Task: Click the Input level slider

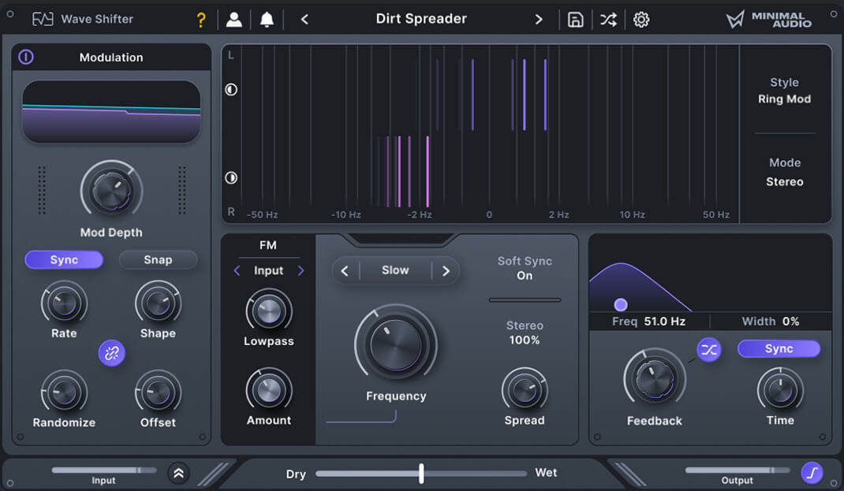Action: 104,470
